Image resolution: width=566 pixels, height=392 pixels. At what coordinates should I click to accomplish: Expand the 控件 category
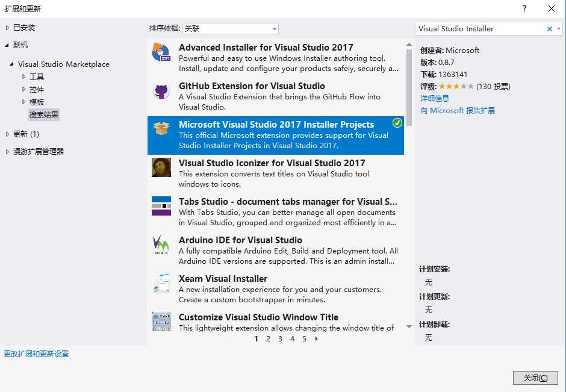[x=24, y=89]
